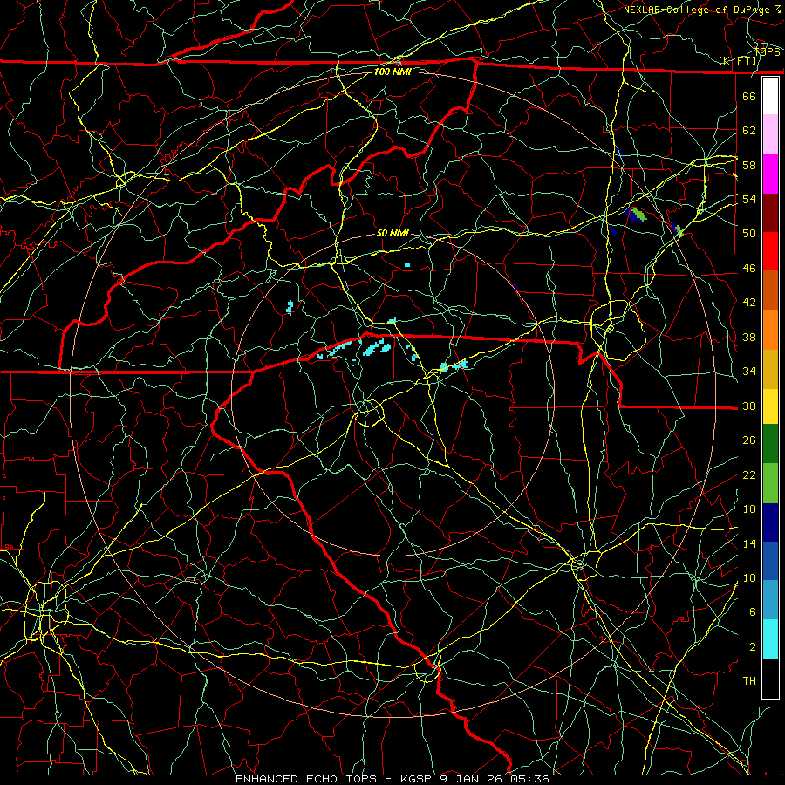Viewport: 785px width, 785px height.
Task: Click the dark orange 42 kft swatch
Action: tap(770, 290)
